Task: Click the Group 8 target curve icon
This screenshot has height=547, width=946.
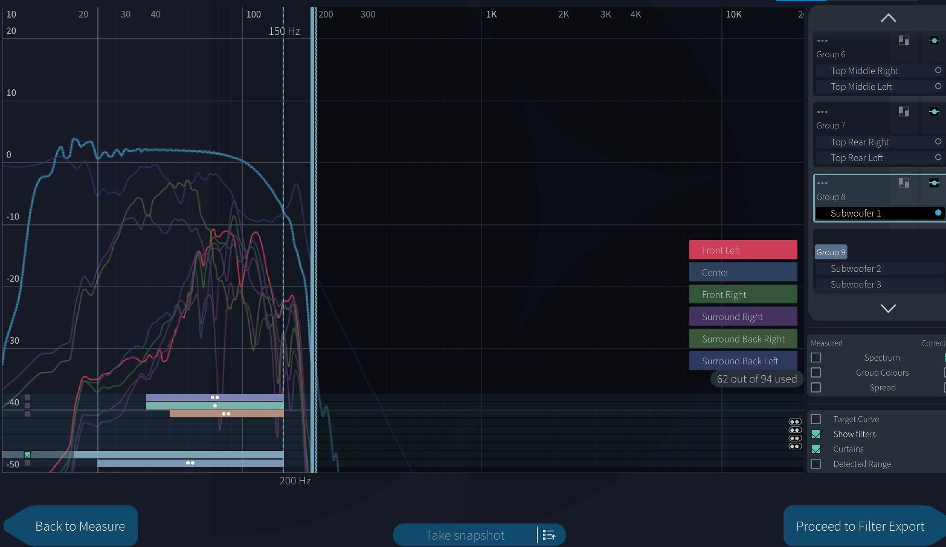Action: click(934, 183)
